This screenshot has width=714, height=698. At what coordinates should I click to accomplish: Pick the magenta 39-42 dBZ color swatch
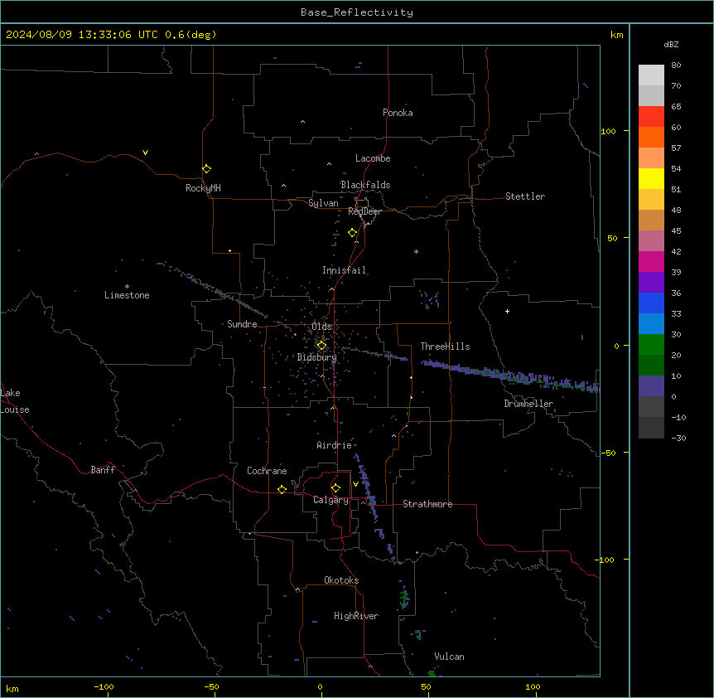[651, 261]
